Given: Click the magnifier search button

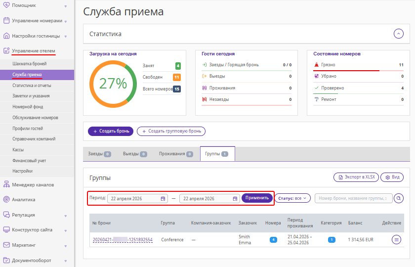Looking at the screenshot, I should click(x=399, y=198).
